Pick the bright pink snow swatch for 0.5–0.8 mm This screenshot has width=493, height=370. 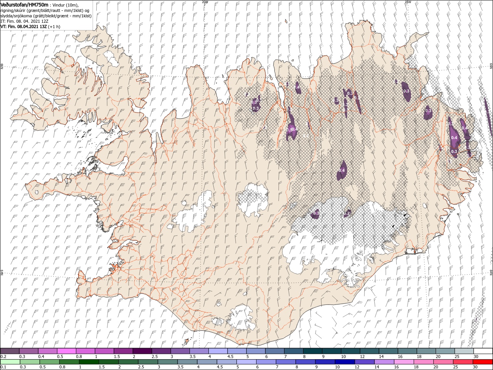67,351
